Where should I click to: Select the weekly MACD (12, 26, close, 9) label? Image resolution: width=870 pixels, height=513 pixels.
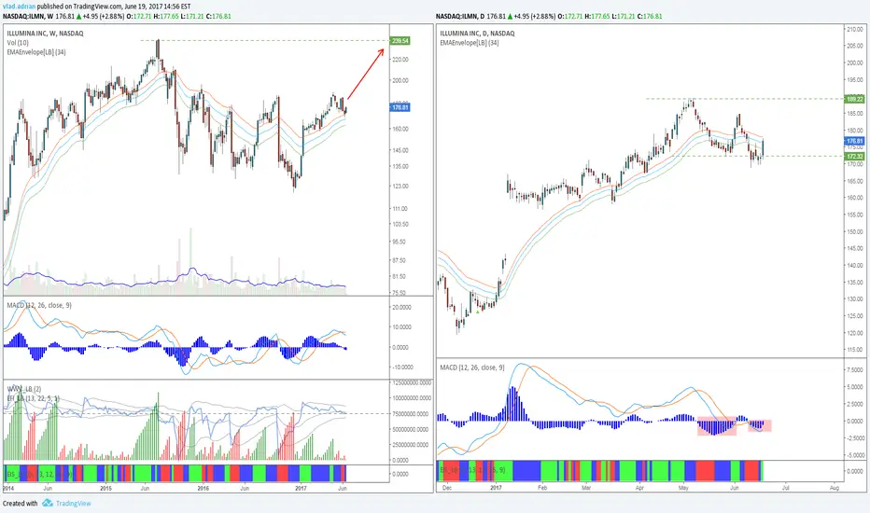pyautogui.click(x=39, y=305)
